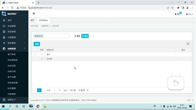Click the home icon beside 首页 in sidebar

tap(4, 20)
